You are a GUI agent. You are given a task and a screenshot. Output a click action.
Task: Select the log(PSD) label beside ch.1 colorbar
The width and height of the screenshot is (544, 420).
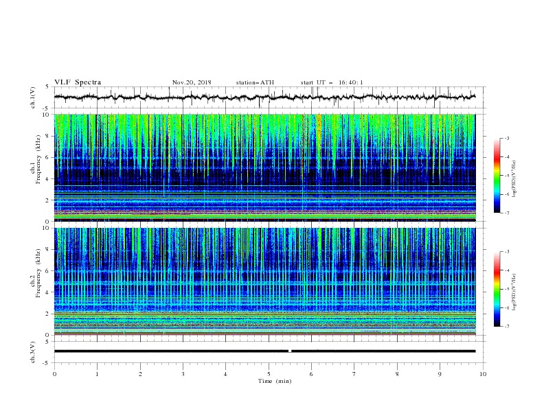pyautogui.click(x=514, y=179)
